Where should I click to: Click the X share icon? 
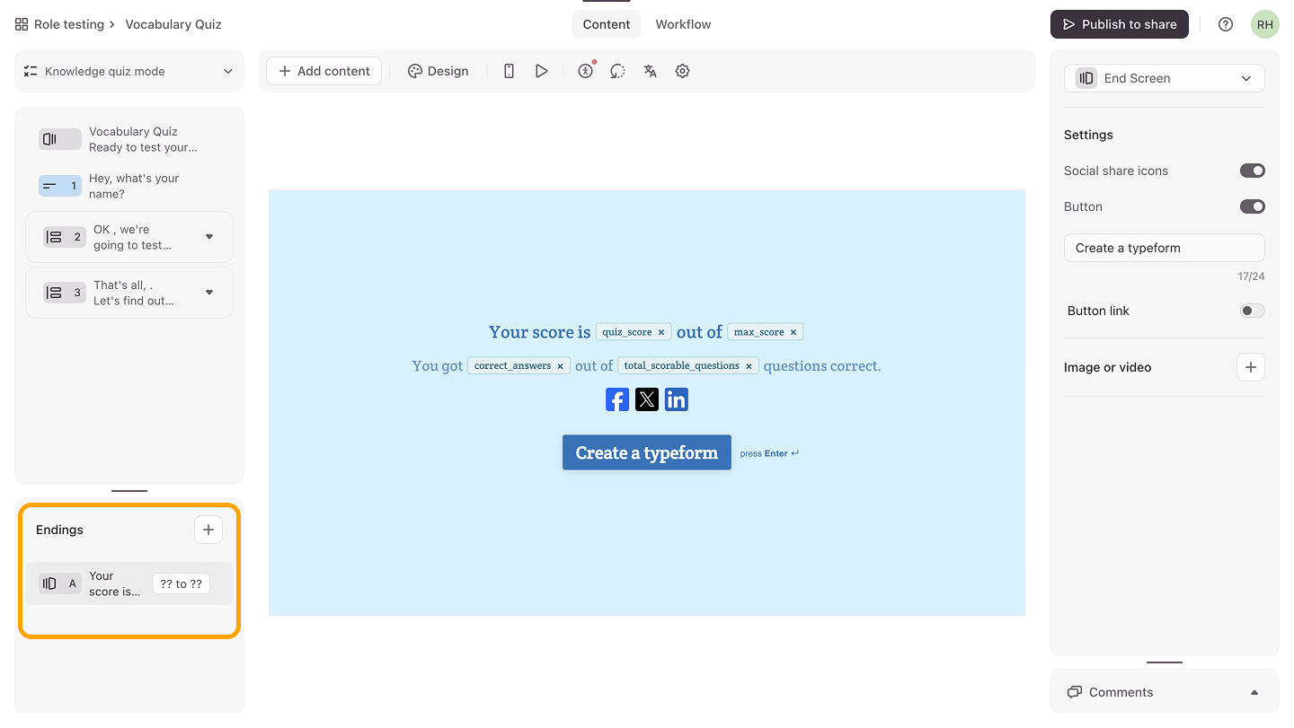coord(647,399)
